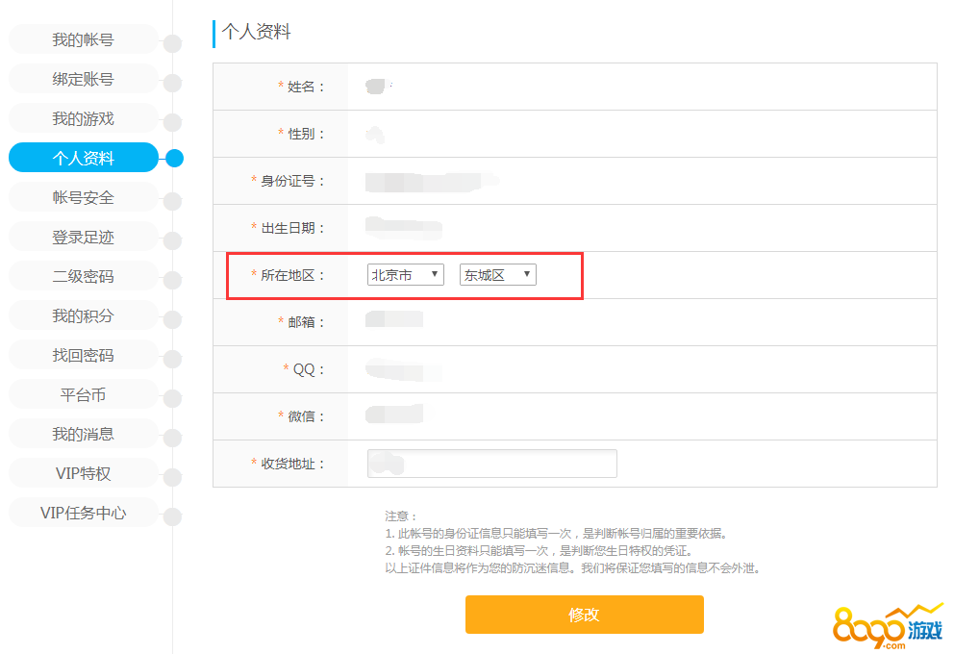The width and height of the screenshot is (954, 654).
Task: Select 绑定账号 in the sidebar
Action: click(83, 79)
